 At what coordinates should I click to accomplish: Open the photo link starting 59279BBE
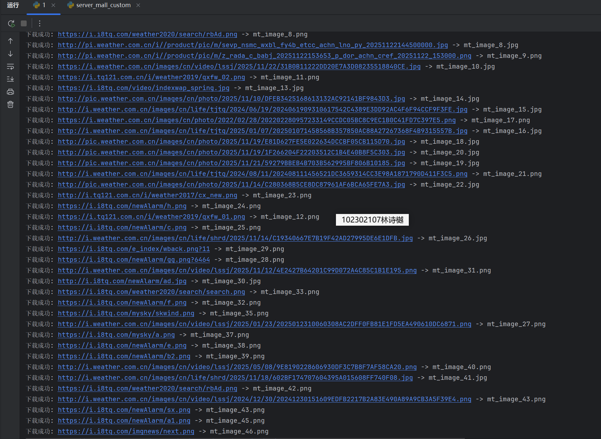[231, 163]
